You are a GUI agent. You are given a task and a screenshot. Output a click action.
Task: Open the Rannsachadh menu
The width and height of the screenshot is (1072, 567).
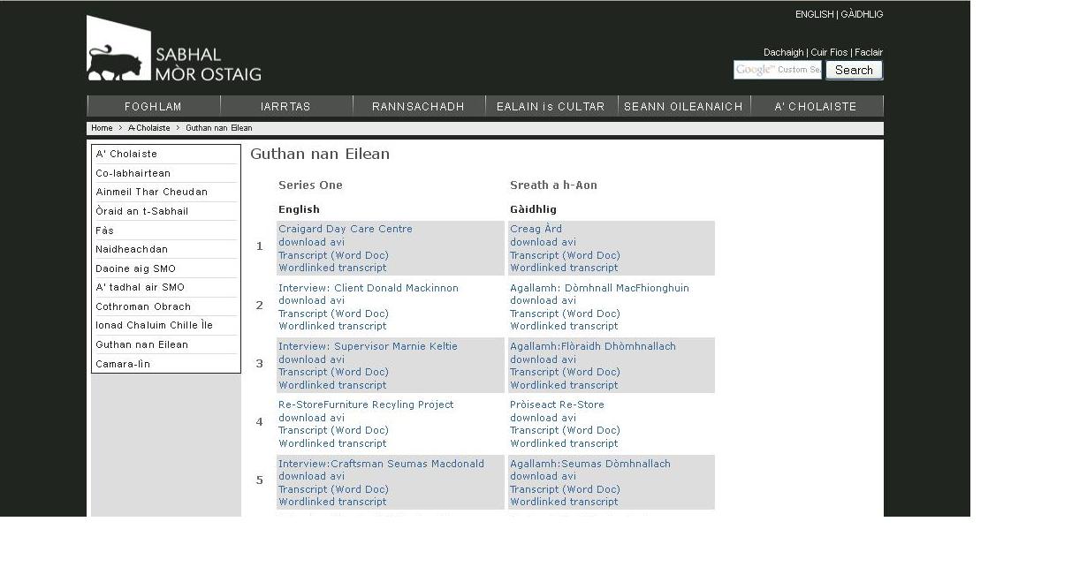pos(418,106)
